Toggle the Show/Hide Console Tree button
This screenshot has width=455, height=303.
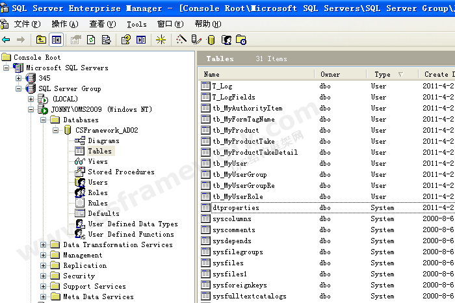click(x=57, y=40)
